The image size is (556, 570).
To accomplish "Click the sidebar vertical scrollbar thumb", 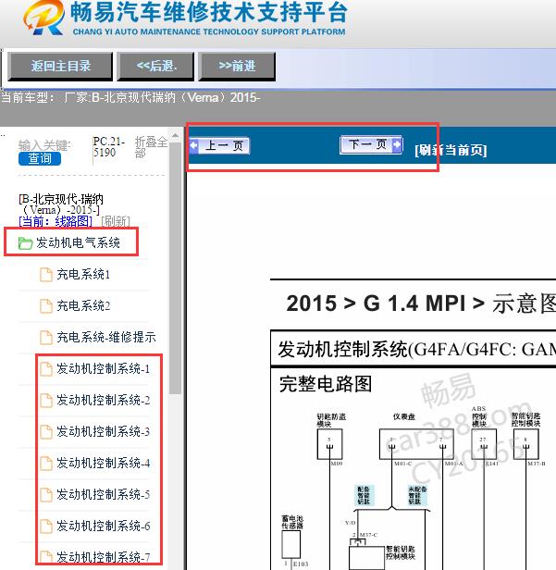I will (x=176, y=268).
